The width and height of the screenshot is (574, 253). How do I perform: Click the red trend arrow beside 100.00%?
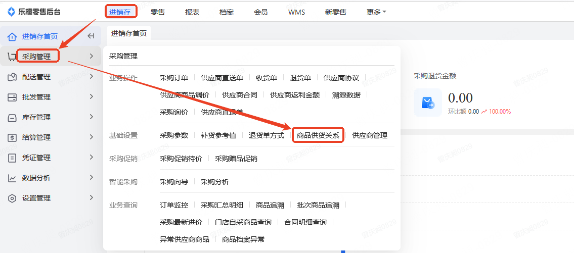pyautogui.click(x=483, y=112)
